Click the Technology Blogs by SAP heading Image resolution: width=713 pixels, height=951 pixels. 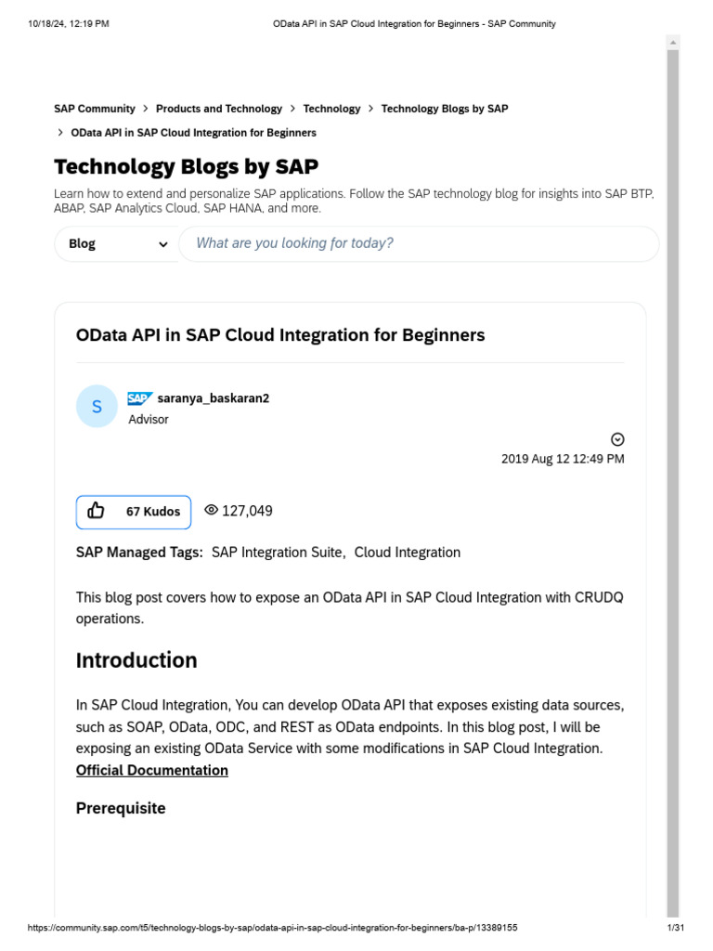(186, 167)
